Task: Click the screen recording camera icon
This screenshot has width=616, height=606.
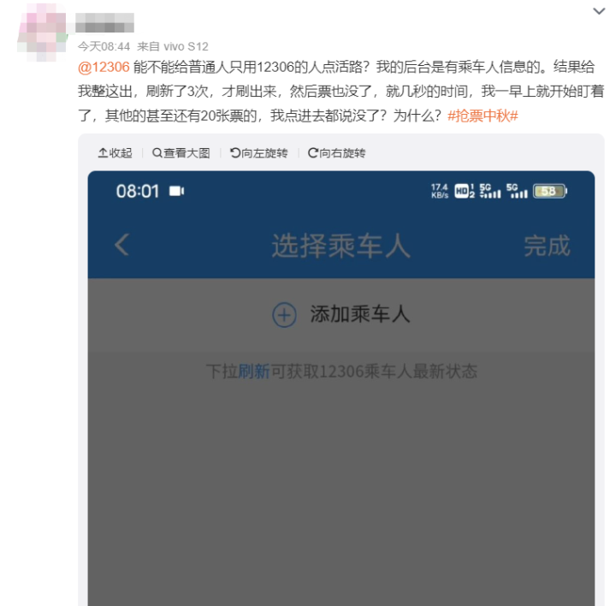Action: click(176, 191)
